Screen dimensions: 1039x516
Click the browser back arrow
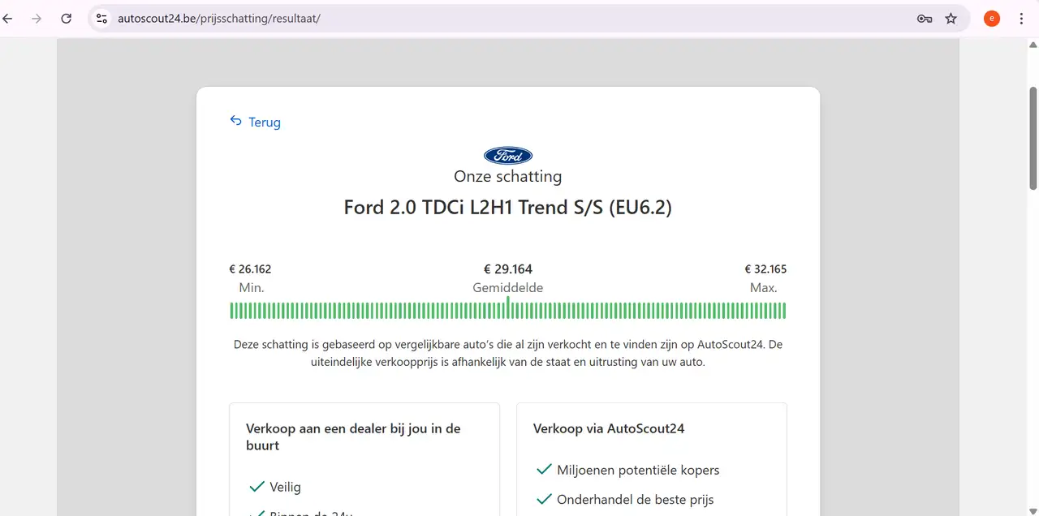[8, 19]
